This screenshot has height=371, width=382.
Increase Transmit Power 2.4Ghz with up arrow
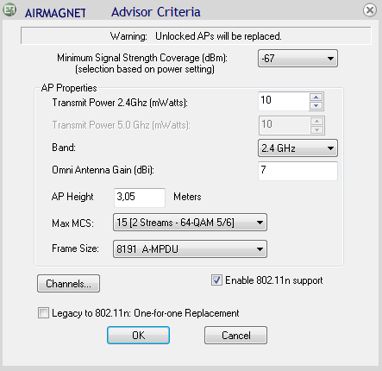(316, 97)
